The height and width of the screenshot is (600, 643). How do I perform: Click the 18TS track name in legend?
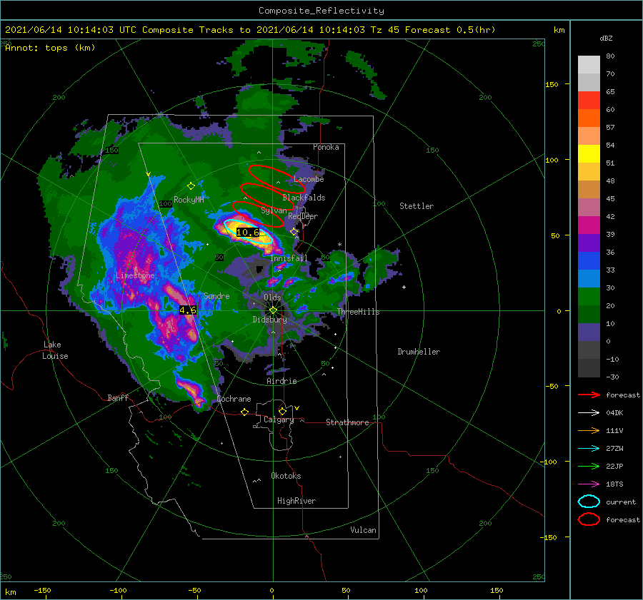point(614,484)
